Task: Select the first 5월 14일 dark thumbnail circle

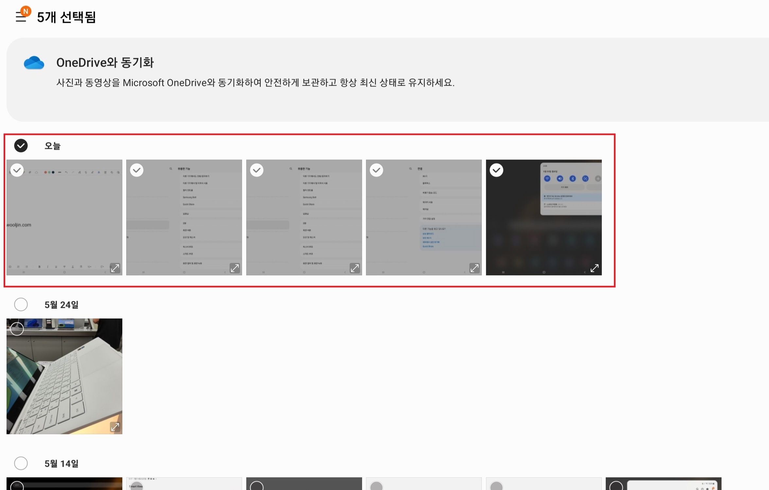Action: coord(17,486)
